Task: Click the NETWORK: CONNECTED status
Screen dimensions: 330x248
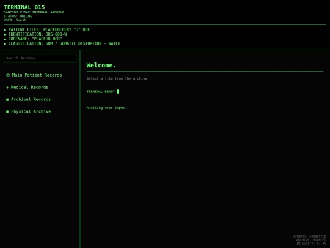Action: [x=309, y=236]
